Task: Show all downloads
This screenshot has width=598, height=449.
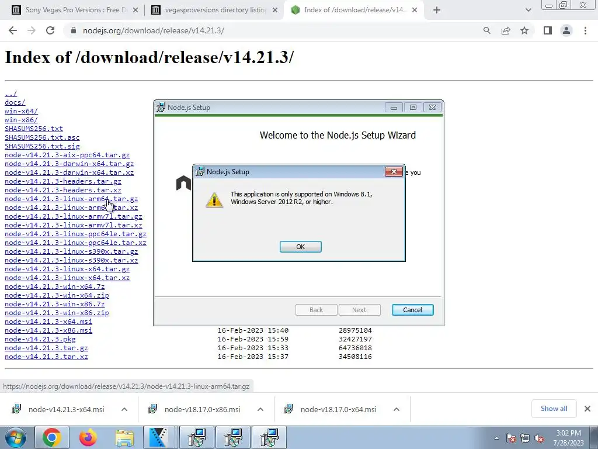Action: [554, 409]
